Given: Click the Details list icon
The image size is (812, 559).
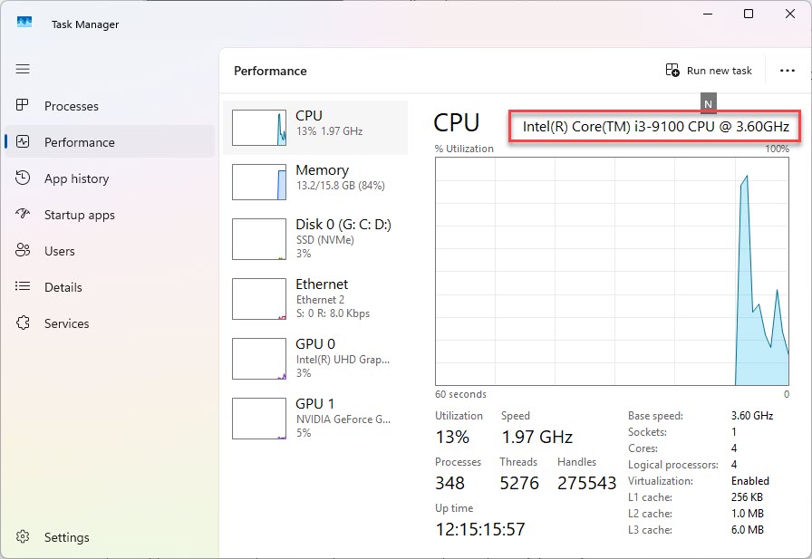Looking at the screenshot, I should pyautogui.click(x=24, y=287).
